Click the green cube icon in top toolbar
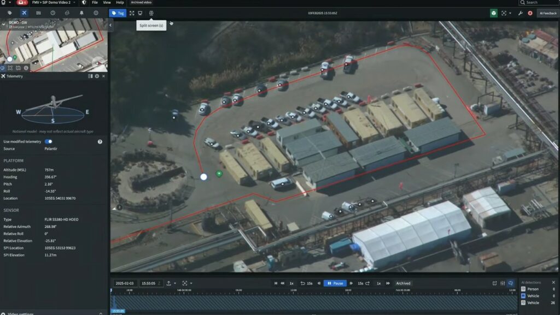Viewport: 560px width, 315px height. coord(494,13)
